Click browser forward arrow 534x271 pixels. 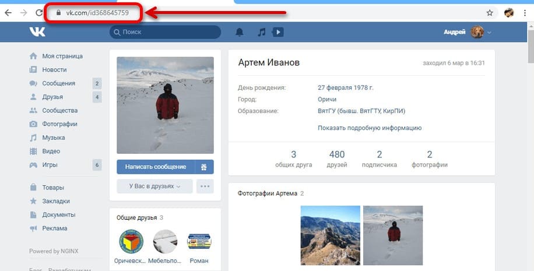point(23,13)
